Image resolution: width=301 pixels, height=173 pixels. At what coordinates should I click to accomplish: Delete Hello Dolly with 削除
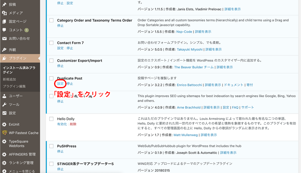pyautogui.click(x=73, y=124)
